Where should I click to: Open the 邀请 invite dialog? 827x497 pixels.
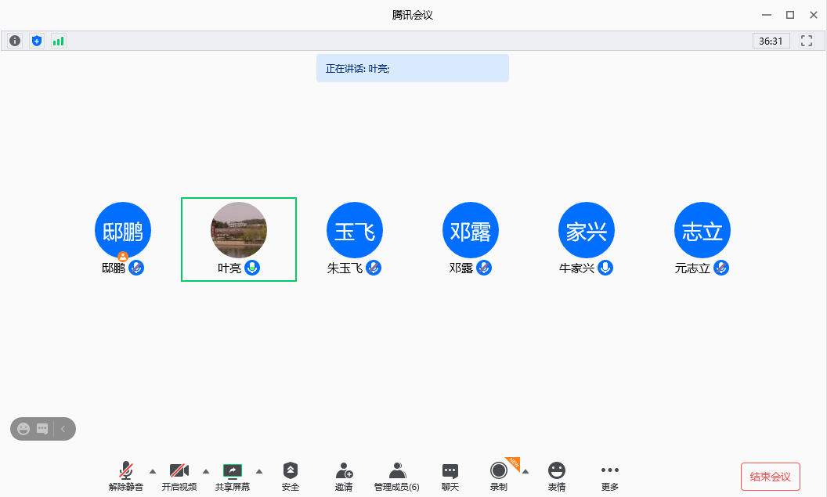coord(344,476)
